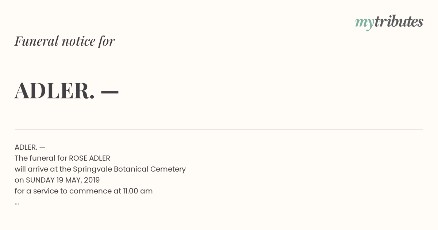438x230 pixels.
Task: Click the horizontal divider line
Action: point(219,130)
